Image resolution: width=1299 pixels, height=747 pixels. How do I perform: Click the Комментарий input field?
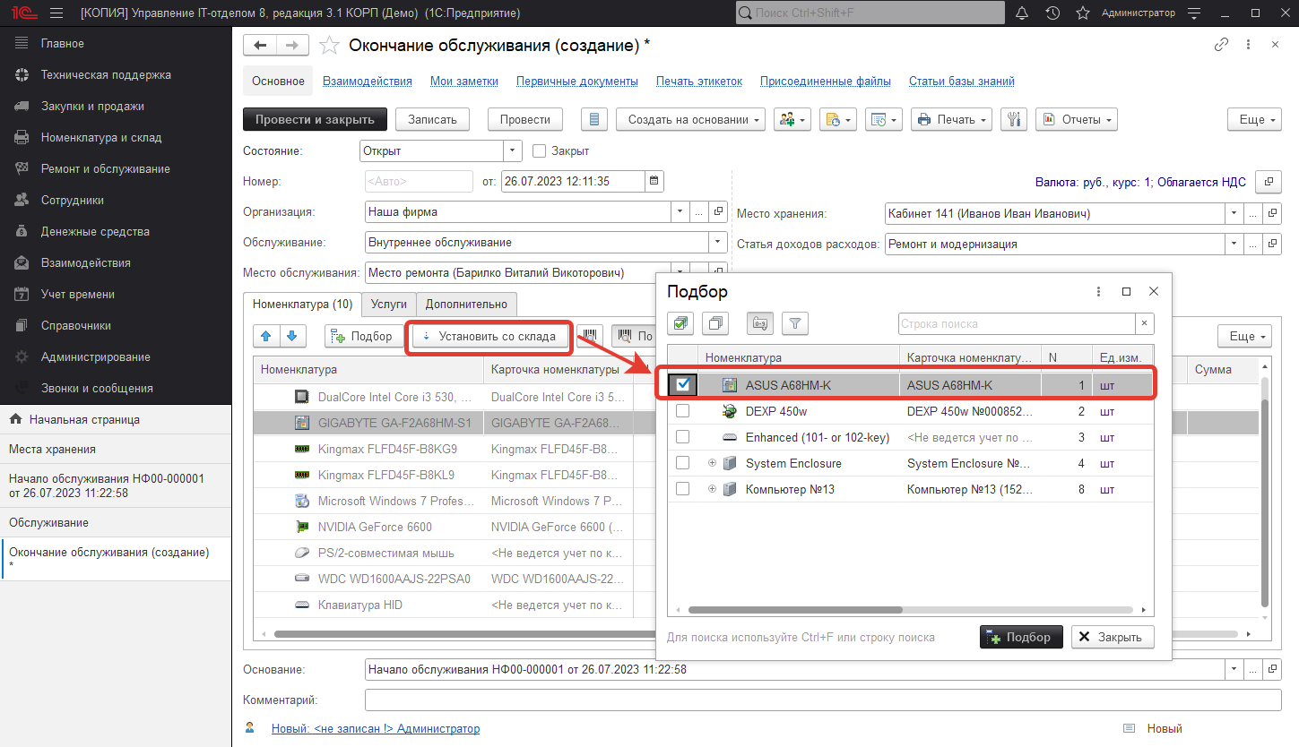[822, 700]
